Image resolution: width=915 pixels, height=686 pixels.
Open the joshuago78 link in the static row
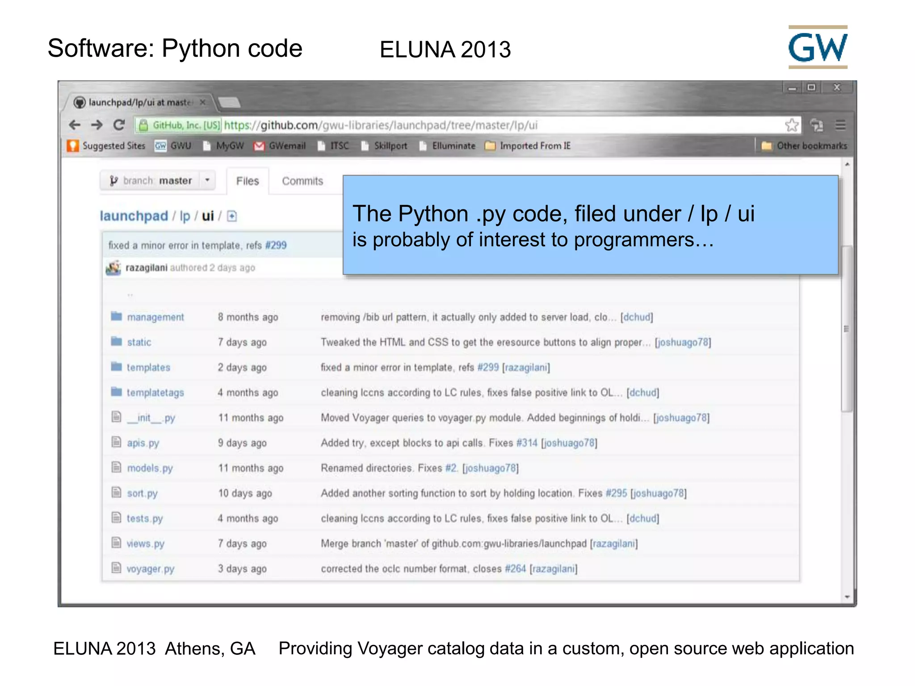pyautogui.click(x=683, y=342)
